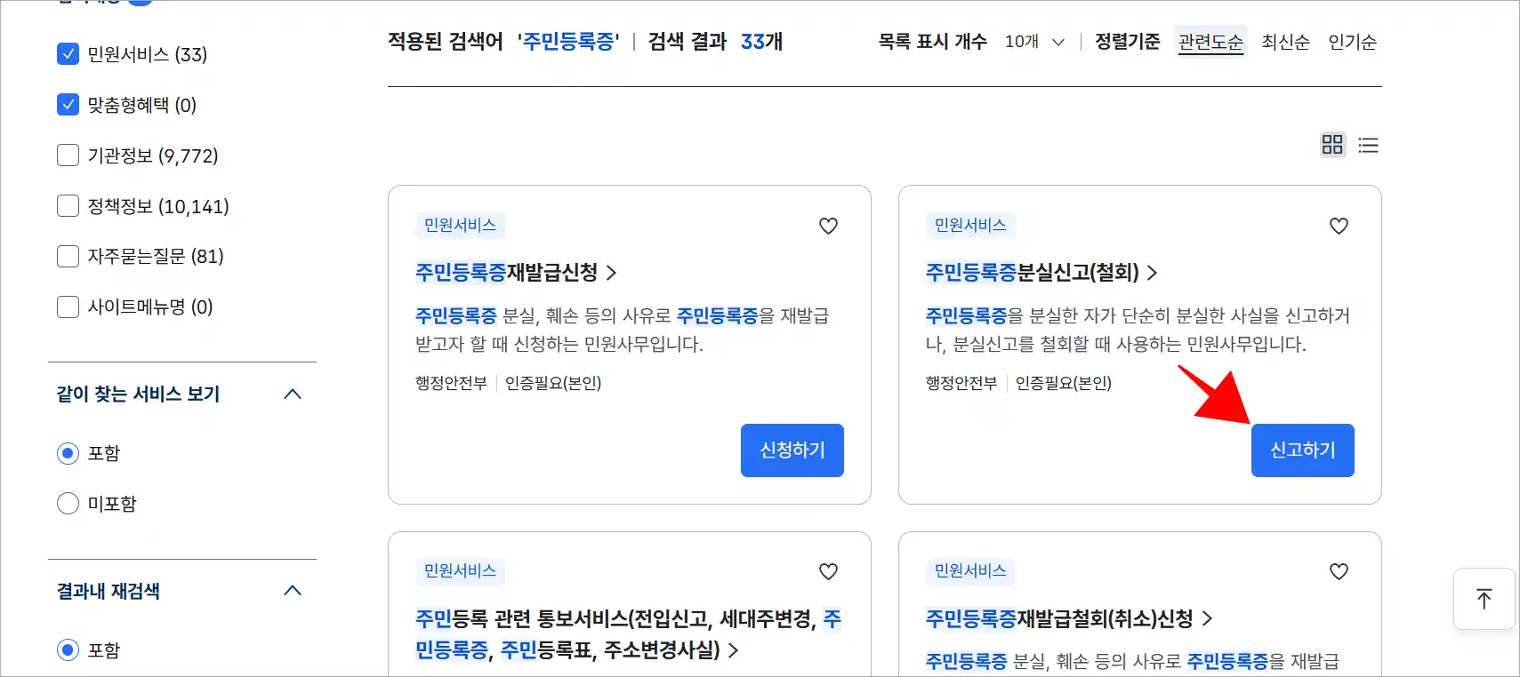Favorite the 주민등록증재발급신청 service card
Image resolution: width=1520 pixels, height=677 pixels.
(x=828, y=226)
